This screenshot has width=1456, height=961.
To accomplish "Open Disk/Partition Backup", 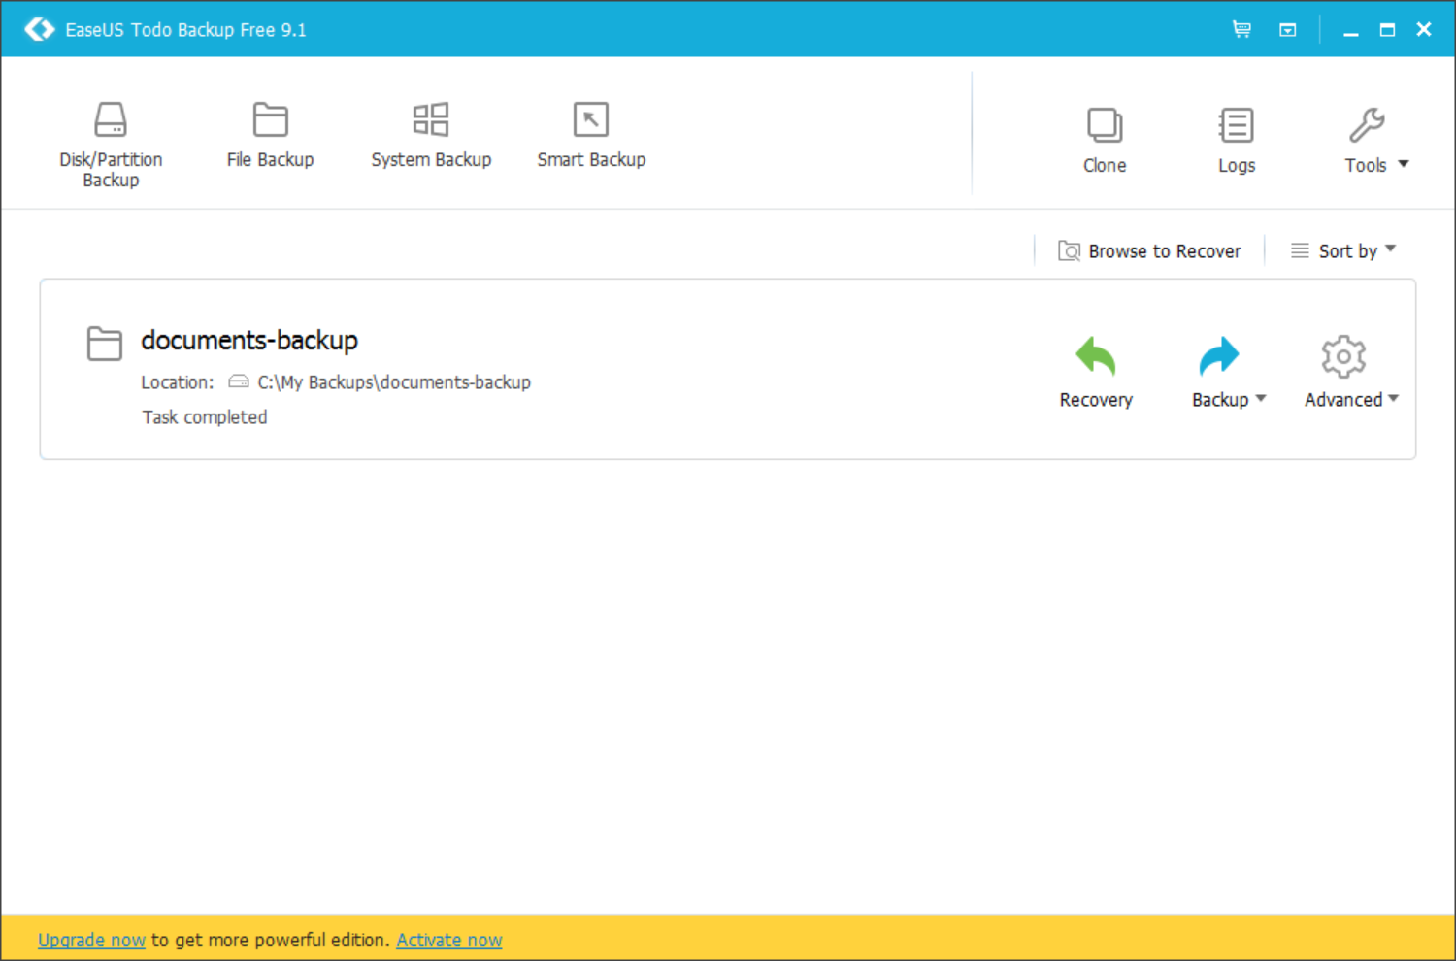I will (111, 144).
